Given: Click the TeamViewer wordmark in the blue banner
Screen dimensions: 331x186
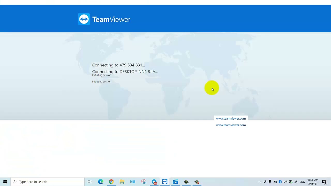Looking at the screenshot, I should click(x=111, y=20).
